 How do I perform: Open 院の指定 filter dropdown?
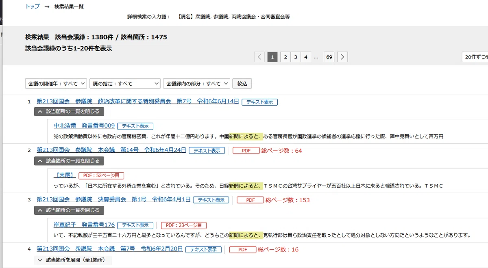(x=125, y=84)
